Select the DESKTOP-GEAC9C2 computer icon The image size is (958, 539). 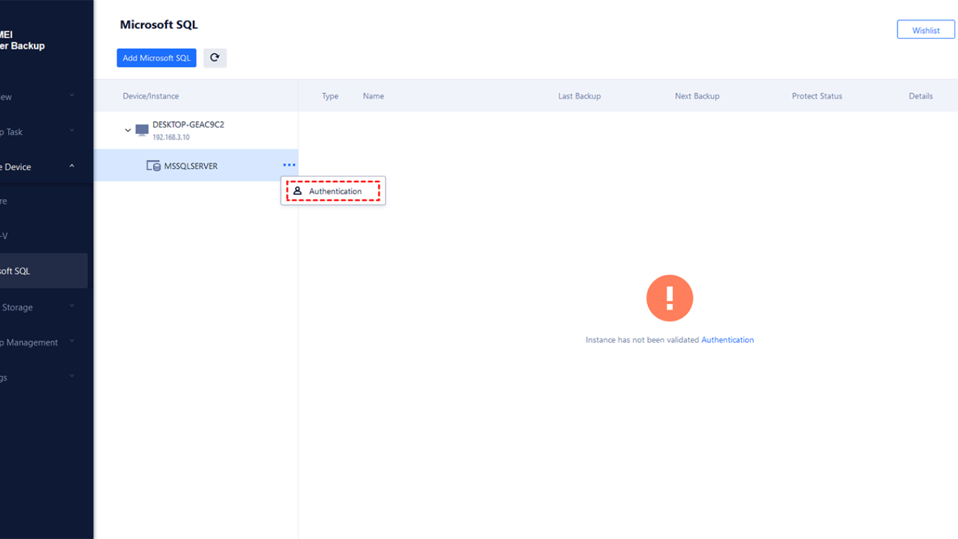pos(142,130)
